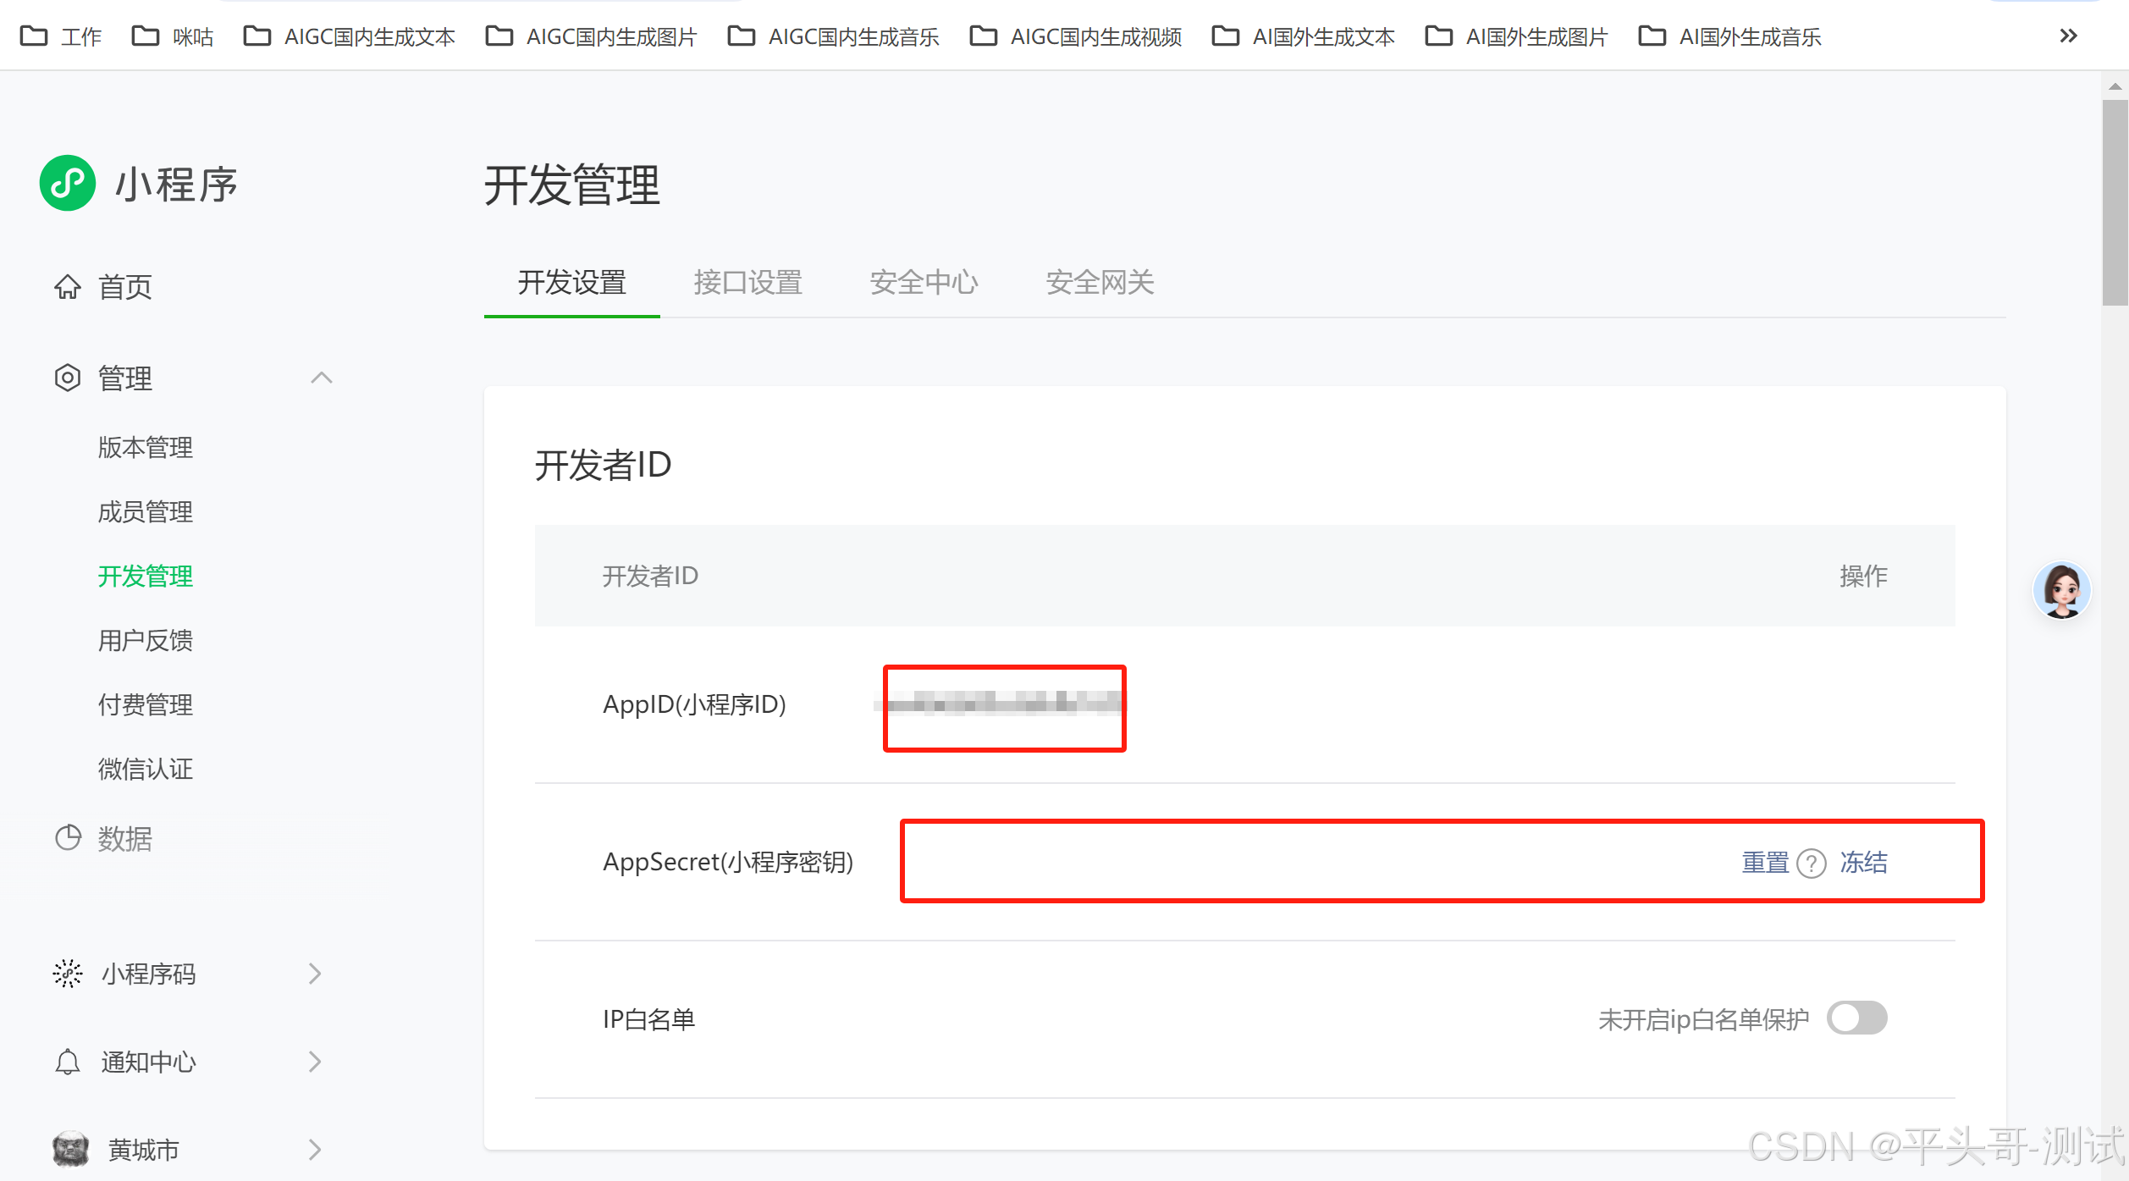
Task: Show more bookmarks with double-arrow
Action: (2068, 36)
